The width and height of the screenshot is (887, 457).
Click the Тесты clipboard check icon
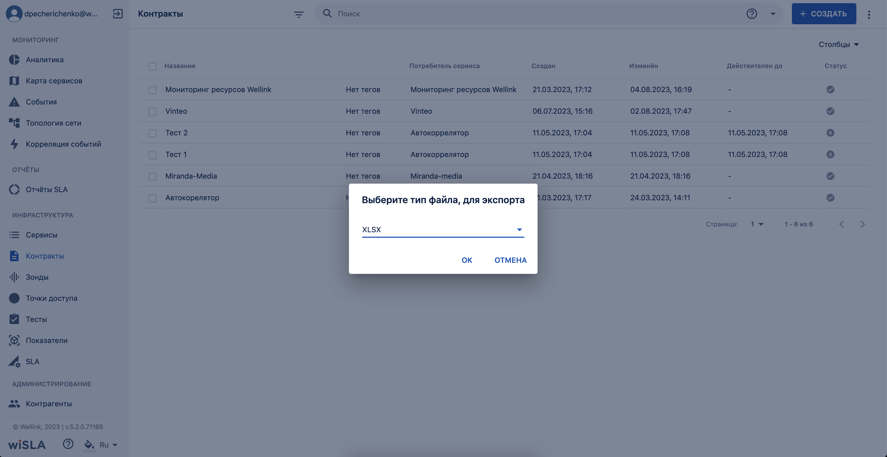coord(14,319)
